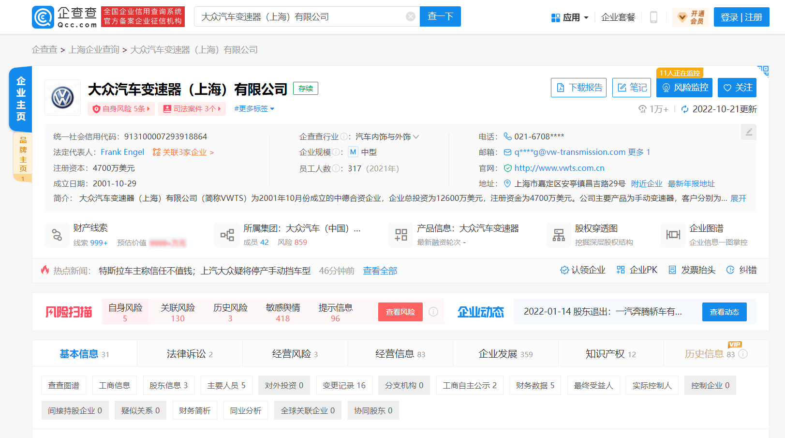
Task: Click 认领企业 link
Action: (x=583, y=270)
